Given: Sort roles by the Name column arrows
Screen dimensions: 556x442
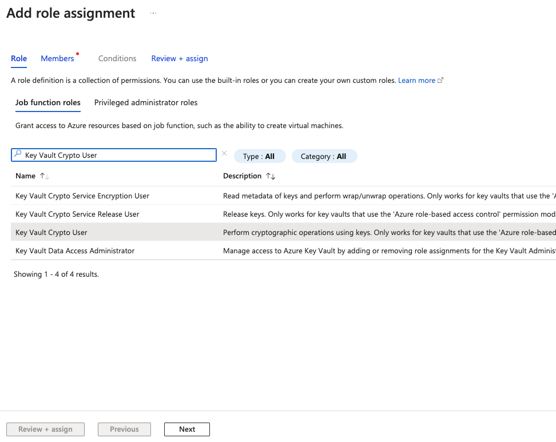Looking at the screenshot, I should [x=44, y=176].
